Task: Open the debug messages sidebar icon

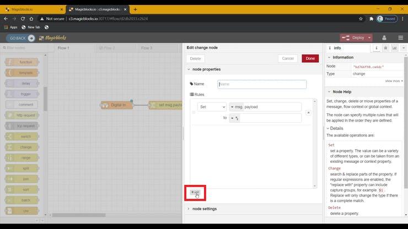Action: (x=386, y=48)
